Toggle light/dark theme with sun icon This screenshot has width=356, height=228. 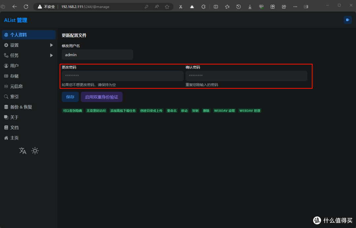click(x=35, y=151)
